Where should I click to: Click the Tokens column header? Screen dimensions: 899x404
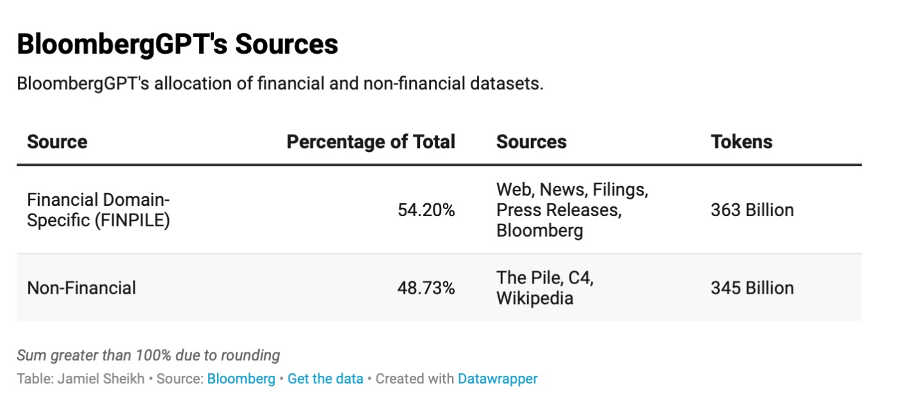(741, 142)
